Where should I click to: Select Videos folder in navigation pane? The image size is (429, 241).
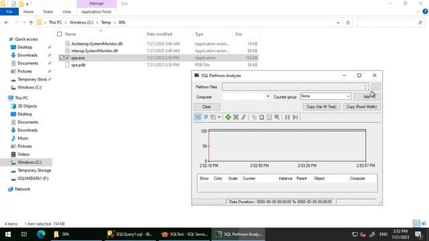tap(23, 155)
